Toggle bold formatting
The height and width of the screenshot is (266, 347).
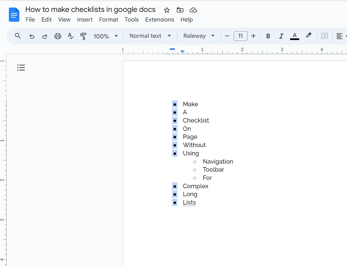268,36
